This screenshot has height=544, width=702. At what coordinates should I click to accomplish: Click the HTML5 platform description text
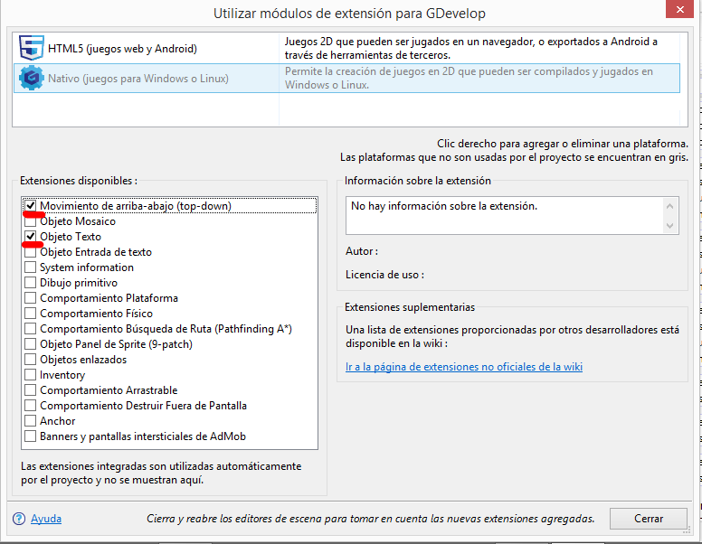471,48
